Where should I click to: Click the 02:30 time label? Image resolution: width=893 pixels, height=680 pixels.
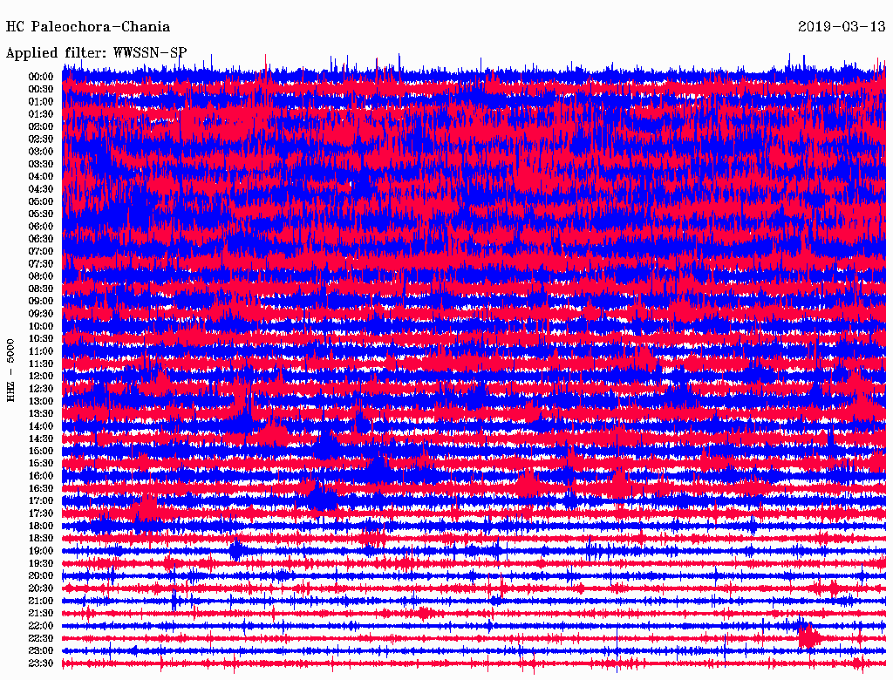pos(41,139)
